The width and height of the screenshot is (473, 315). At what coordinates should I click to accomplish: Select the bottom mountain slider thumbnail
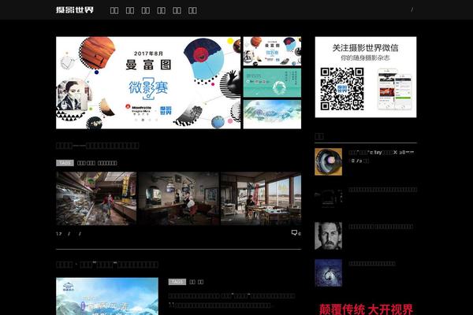[272, 113]
